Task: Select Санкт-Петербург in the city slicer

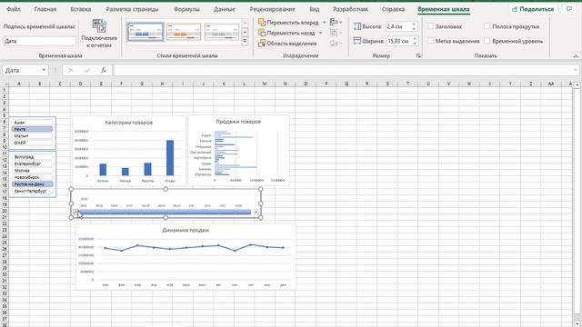Action: coord(32,191)
